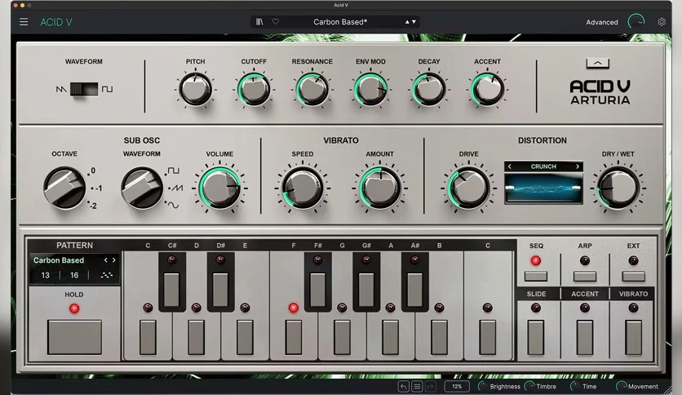This screenshot has height=395, width=682.
Task: Click the Distortion DRIVE knob
Action: click(468, 189)
